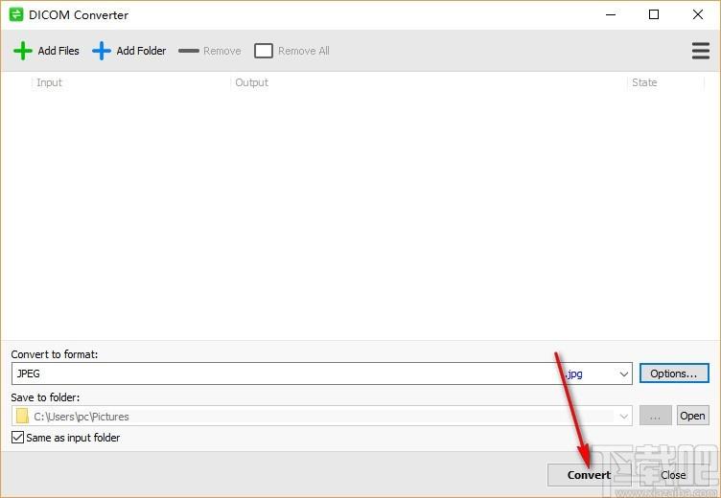Expand the Convert to format dropdown arrow
721x498 pixels.
point(623,373)
